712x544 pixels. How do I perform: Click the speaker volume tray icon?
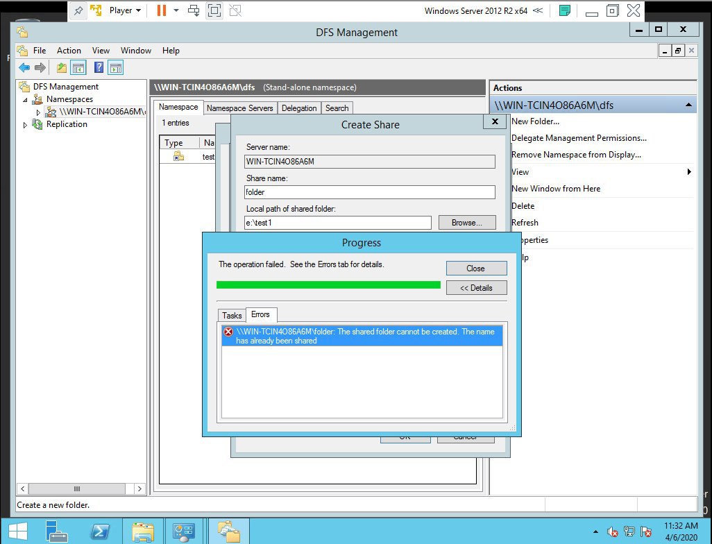(612, 532)
